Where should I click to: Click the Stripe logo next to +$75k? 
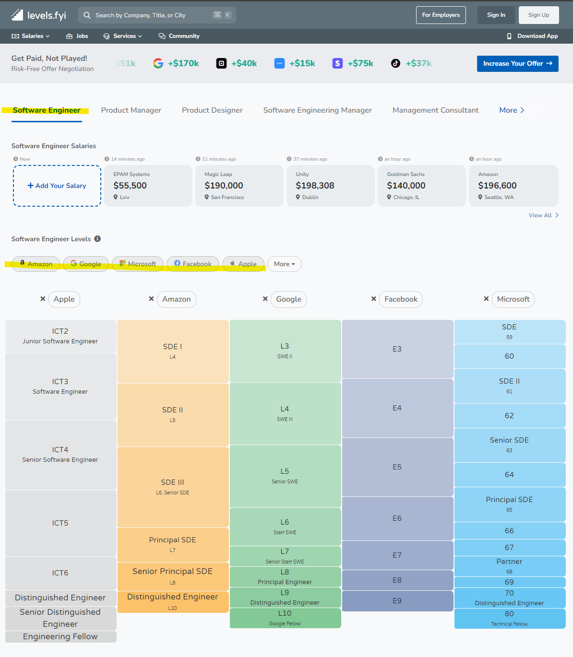coord(337,63)
